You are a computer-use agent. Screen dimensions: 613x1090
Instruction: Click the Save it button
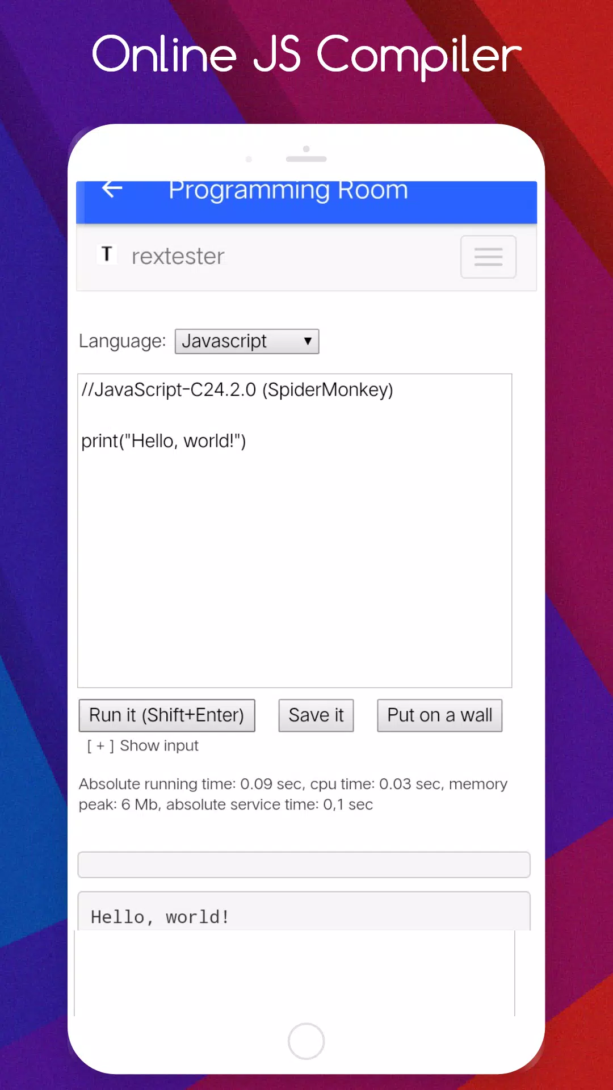tap(316, 715)
